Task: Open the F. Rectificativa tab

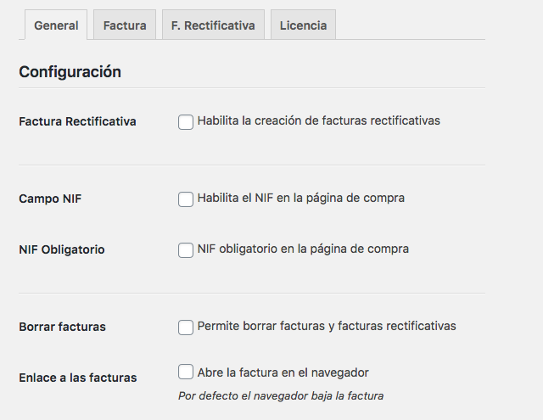Action: [213, 25]
